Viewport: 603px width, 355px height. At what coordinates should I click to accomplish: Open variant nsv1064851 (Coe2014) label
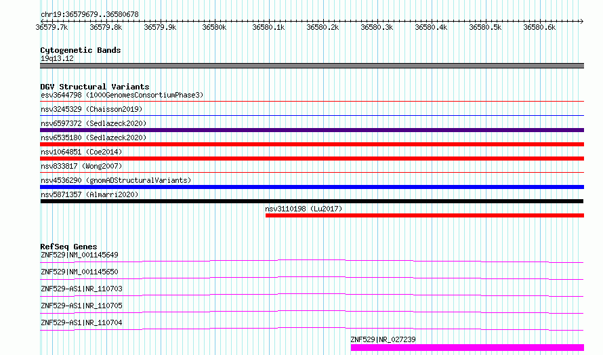point(81,152)
